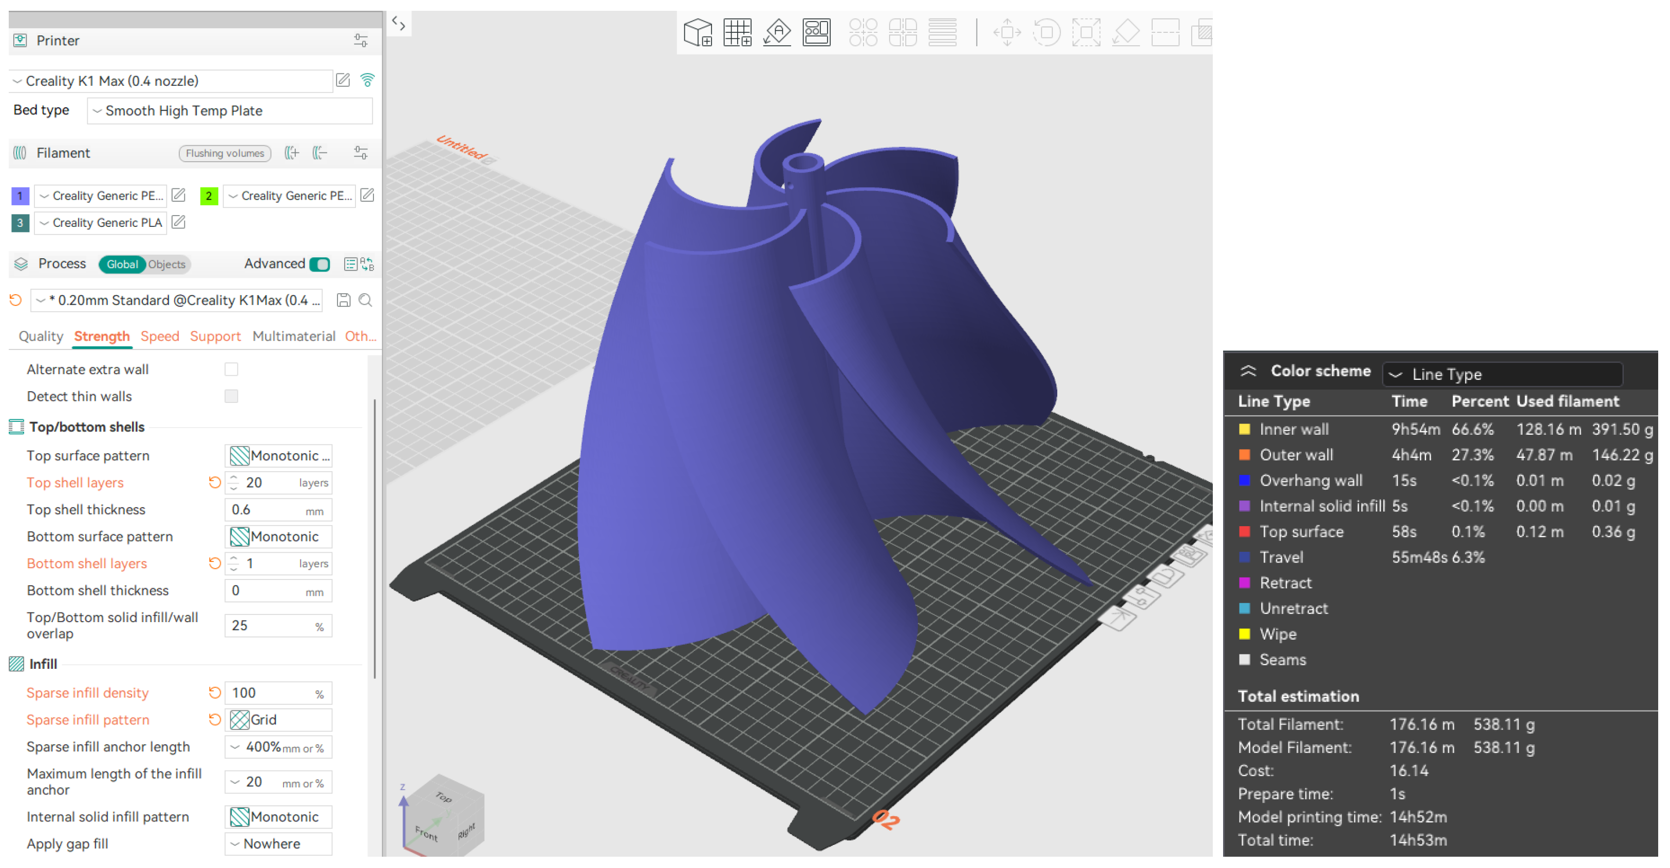Edit filament 3 Creality Generic PLA preset
1670x868 pixels.
[x=179, y=223]
